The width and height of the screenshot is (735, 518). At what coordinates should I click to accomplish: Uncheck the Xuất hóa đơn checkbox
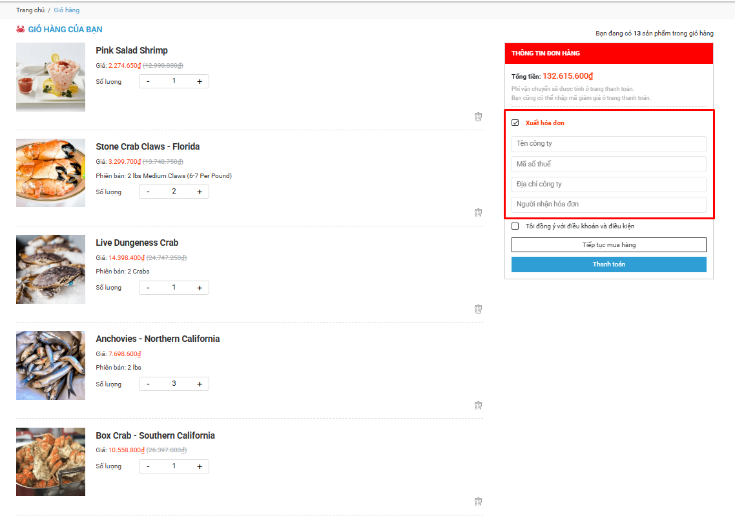[515, 123]
